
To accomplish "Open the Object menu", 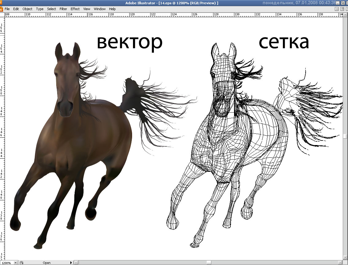I will click(27, 9).
